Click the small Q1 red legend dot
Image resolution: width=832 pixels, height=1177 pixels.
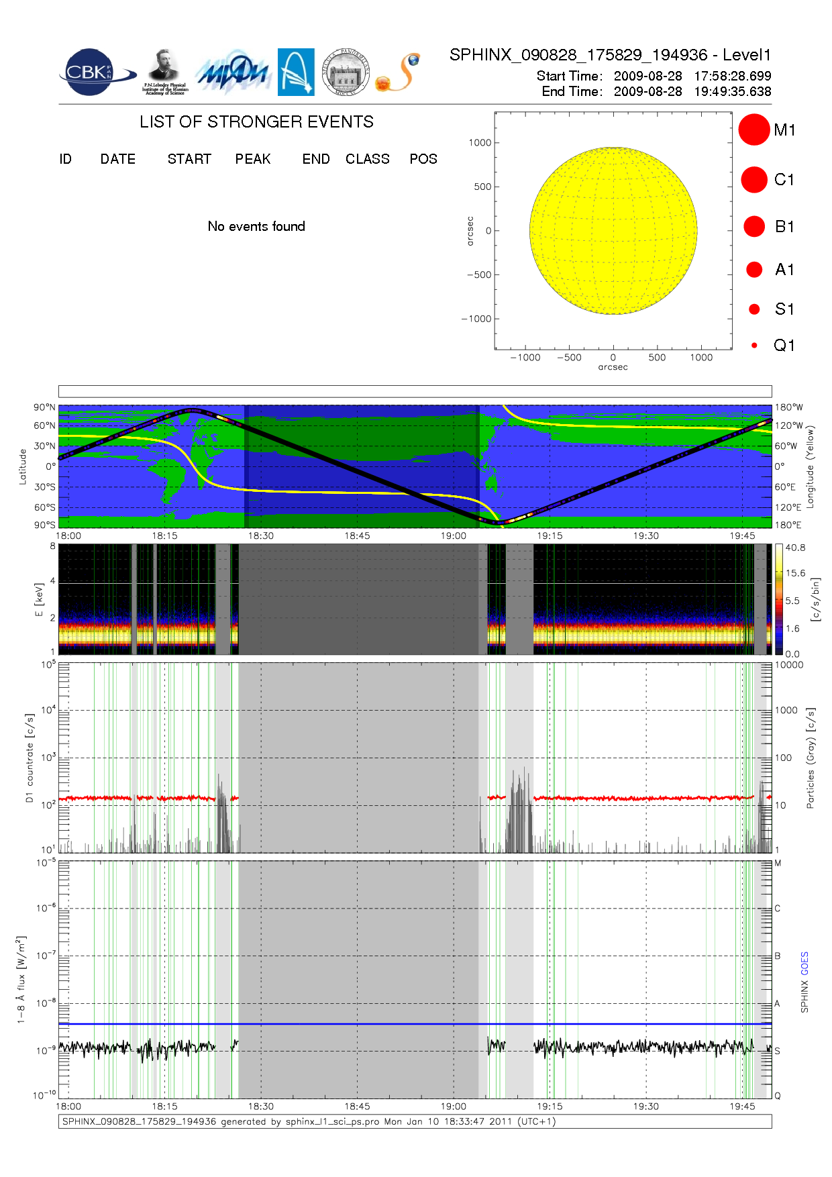[x=754, y=345]
